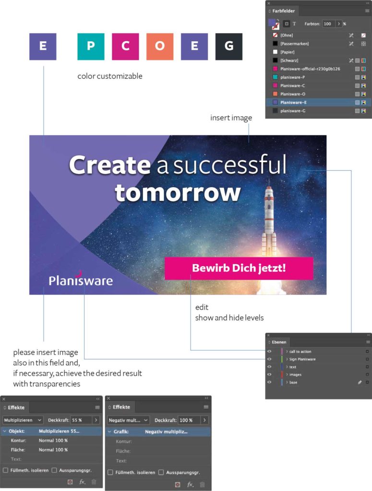Click the Deckkraft 55 % input field
The width and height of the screenshot is (372, 491).
coord(80,420)
